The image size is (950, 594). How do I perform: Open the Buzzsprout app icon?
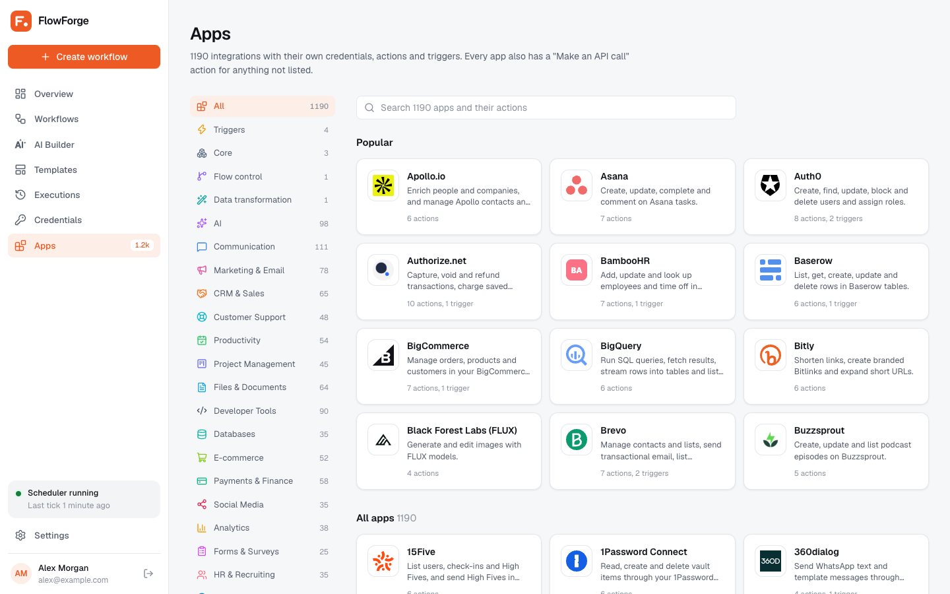pos(771,440)
